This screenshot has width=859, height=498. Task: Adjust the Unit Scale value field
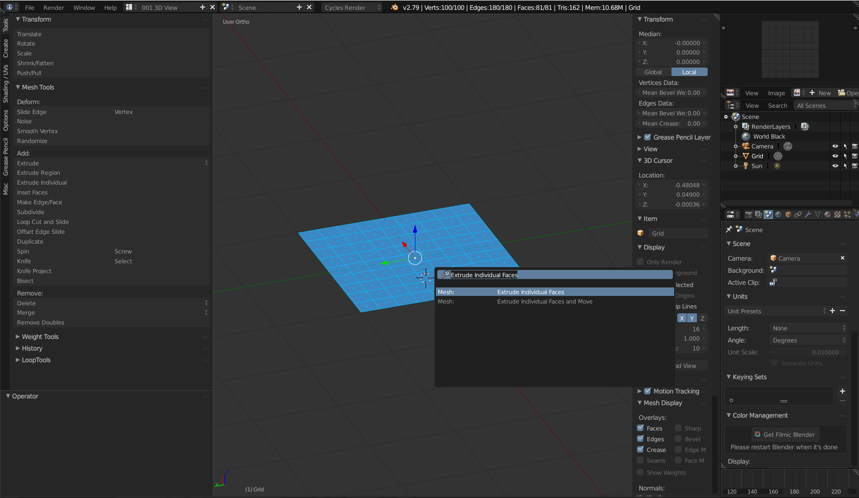coord(808,352)
